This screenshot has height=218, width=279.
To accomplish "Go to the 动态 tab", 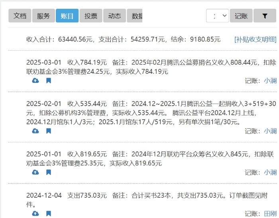I will pyautogui.click(x=114, y=16).
